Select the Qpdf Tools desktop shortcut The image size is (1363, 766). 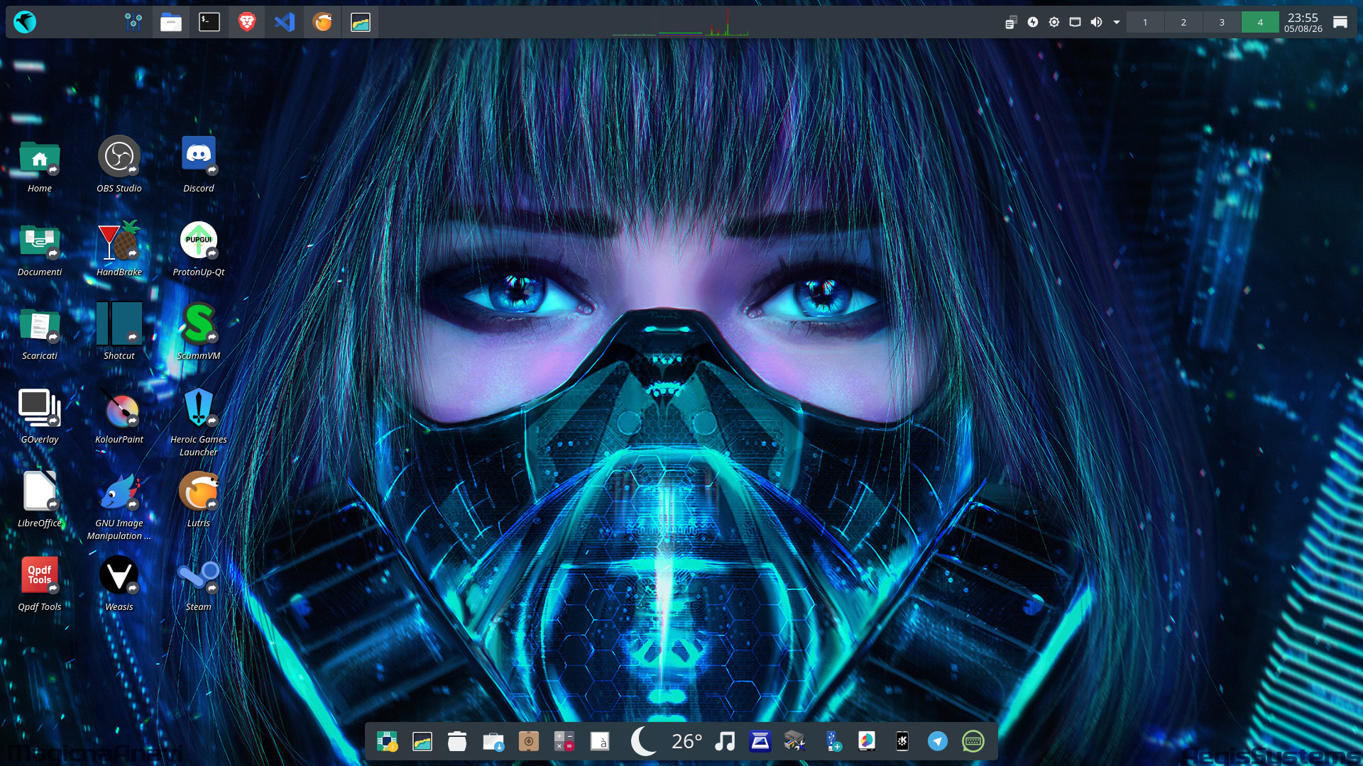(x=40, y=583)
